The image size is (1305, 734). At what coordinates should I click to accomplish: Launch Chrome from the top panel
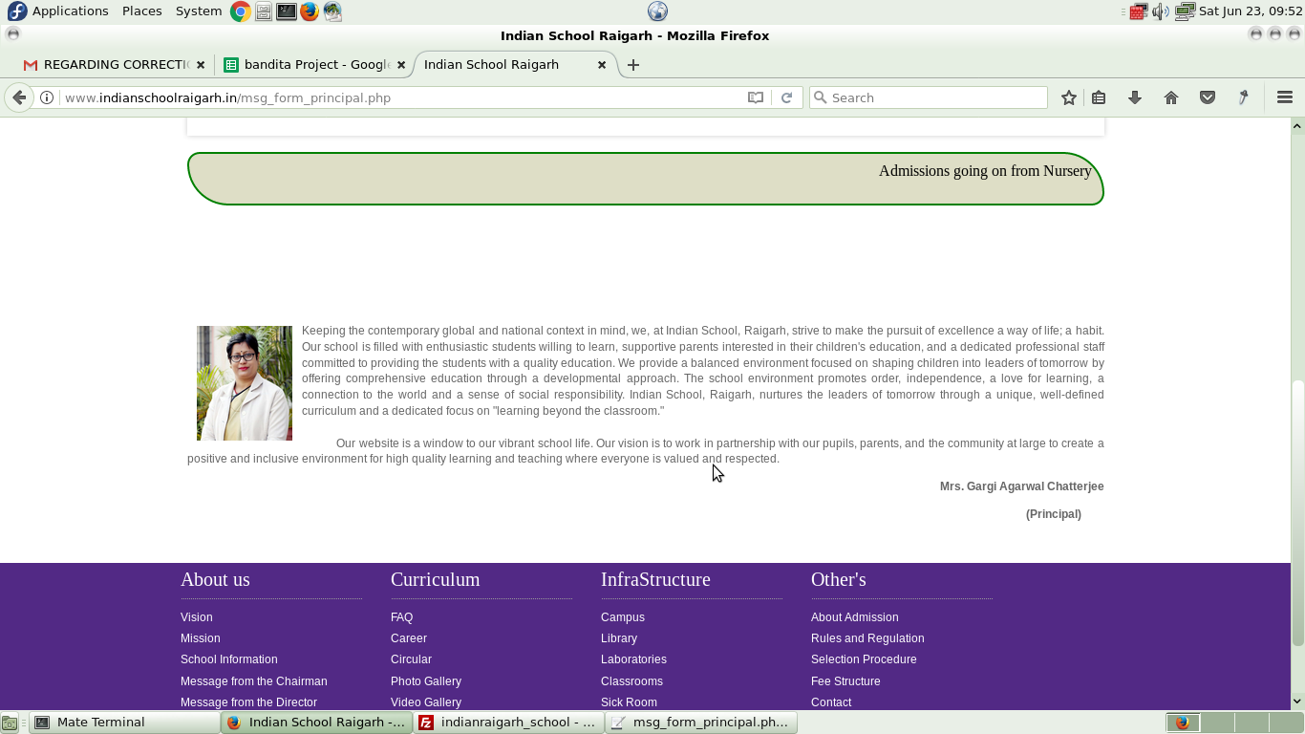[241, 11]
